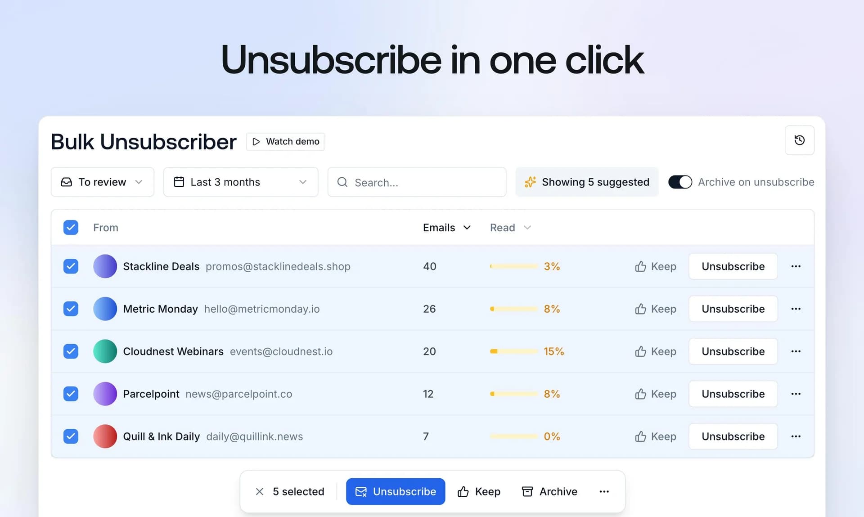Open bottom action bar more options
Viewport: 864px width, 517px height.
click(604, 492)
